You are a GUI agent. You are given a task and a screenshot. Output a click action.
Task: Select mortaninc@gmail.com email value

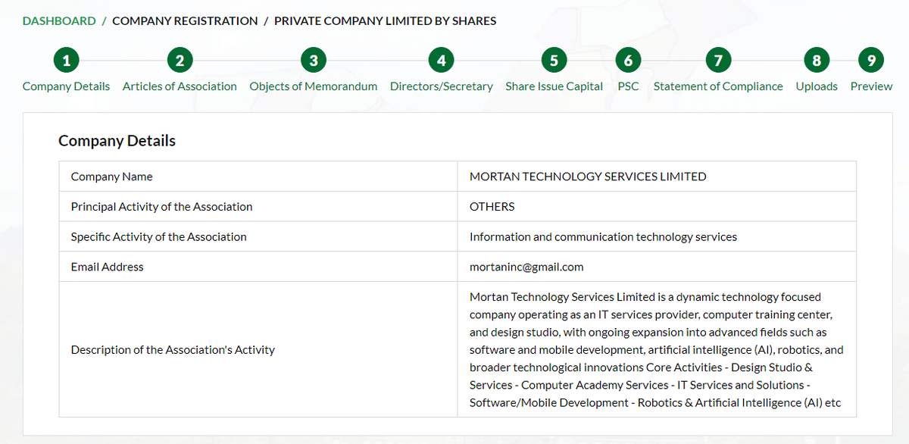(x=526, y=267)
